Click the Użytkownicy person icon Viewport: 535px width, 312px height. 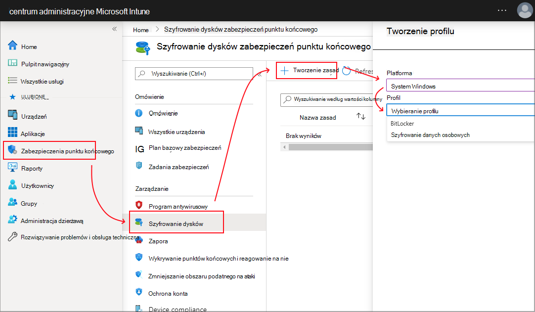pyautogui.click(x=13, y=184)
